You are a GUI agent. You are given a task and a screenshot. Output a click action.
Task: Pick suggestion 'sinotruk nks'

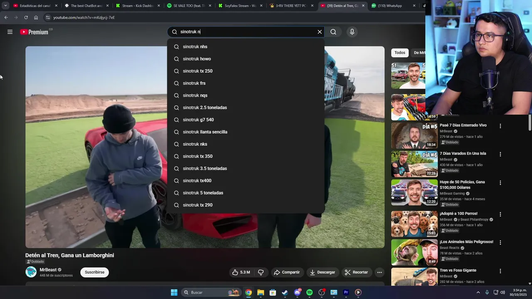[246, 144]
